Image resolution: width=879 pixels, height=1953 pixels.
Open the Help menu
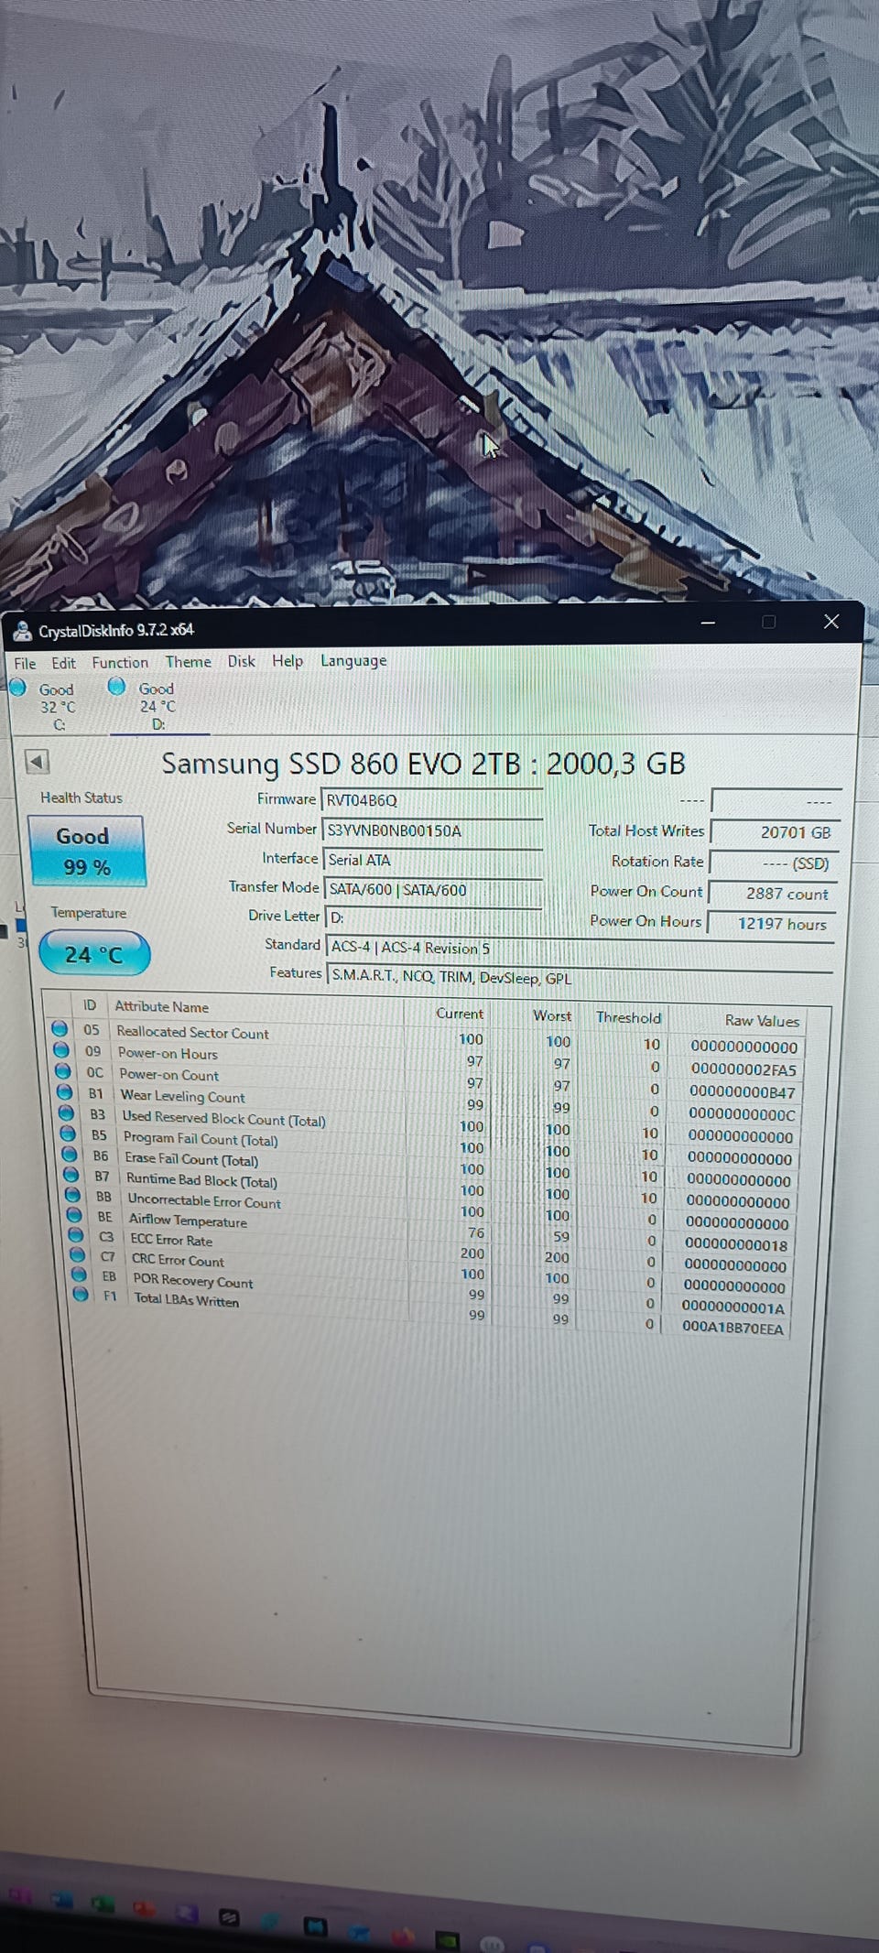(287, 660)
